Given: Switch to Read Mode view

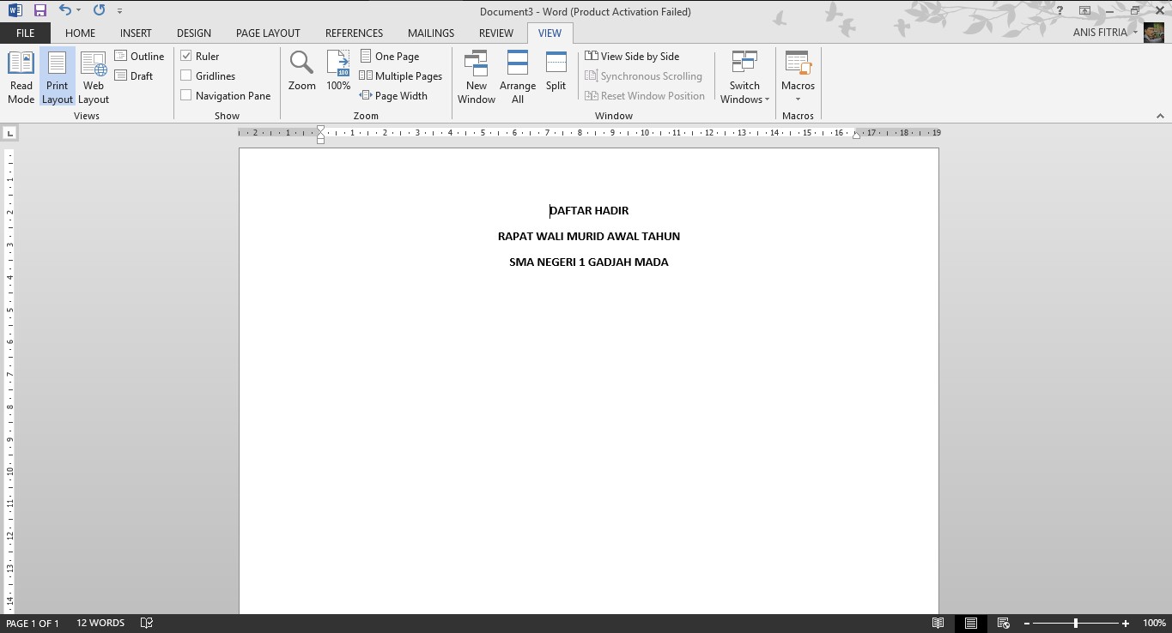Looking at the screenshot, I should tap(21, 76).
